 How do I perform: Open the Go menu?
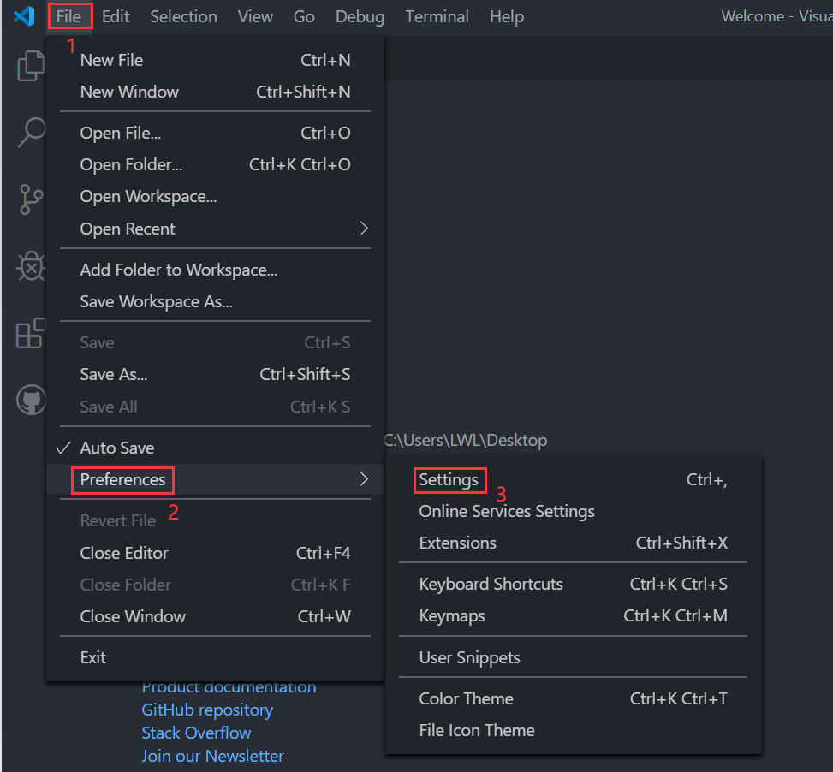click(x=304, y=16)
